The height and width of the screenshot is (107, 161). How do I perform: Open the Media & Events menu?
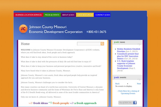[52, 15]
